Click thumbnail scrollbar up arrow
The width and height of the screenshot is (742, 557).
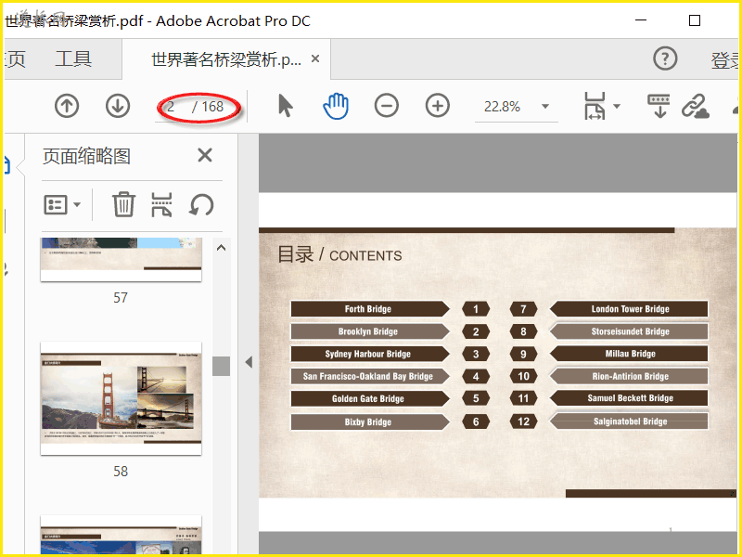221,248
